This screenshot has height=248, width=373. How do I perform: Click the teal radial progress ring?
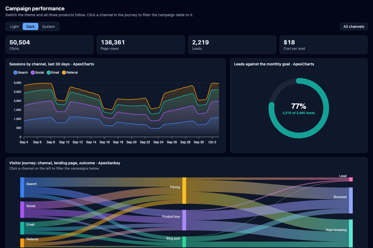299,135
